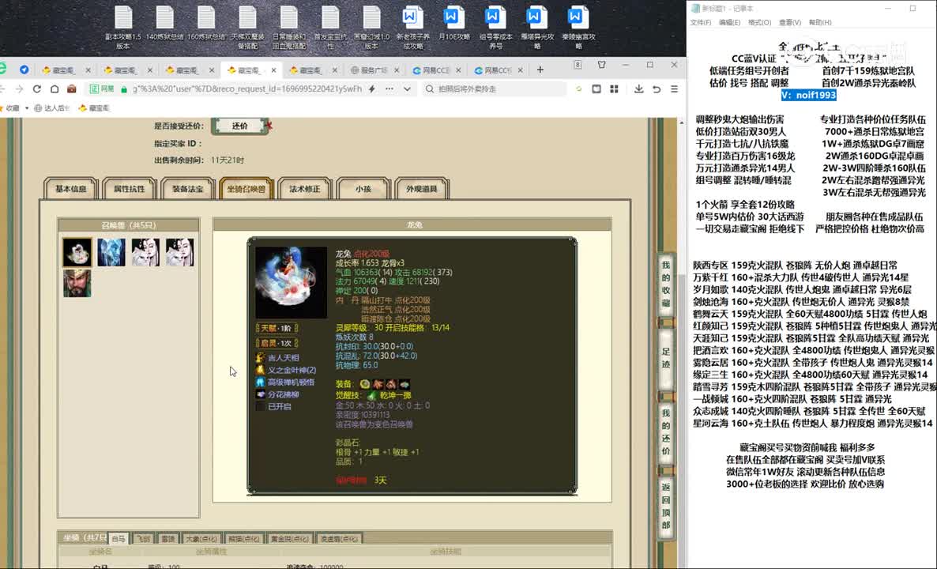This screenshot has width=937, height=569.
Task: Select the 凌虚兽(点化) mount tab
Action: (x=339, y=538)
